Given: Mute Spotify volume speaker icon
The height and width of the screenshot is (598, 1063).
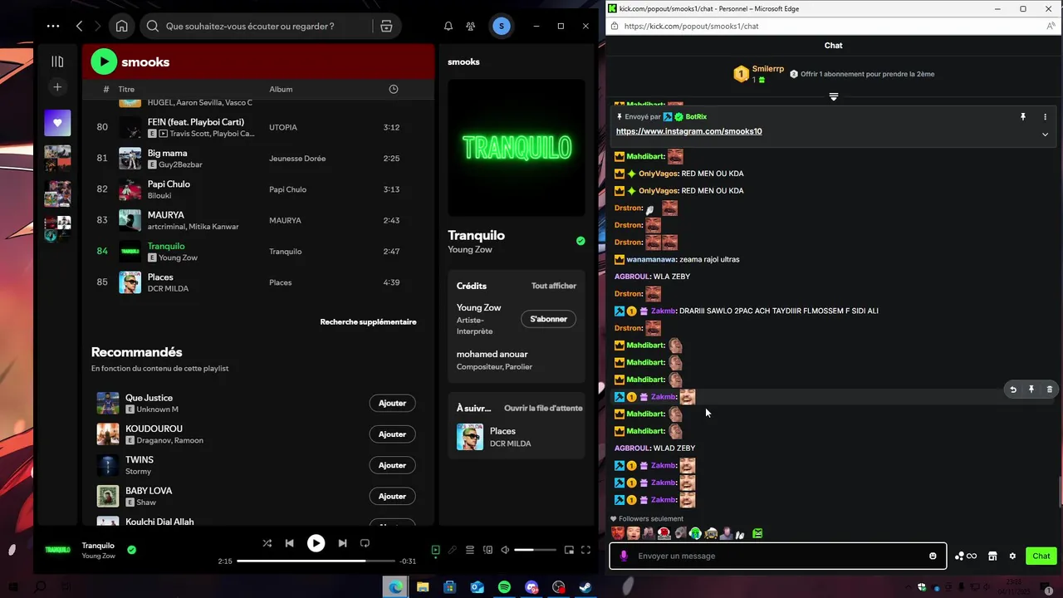Looking at the screenshot, I should 505,550.
